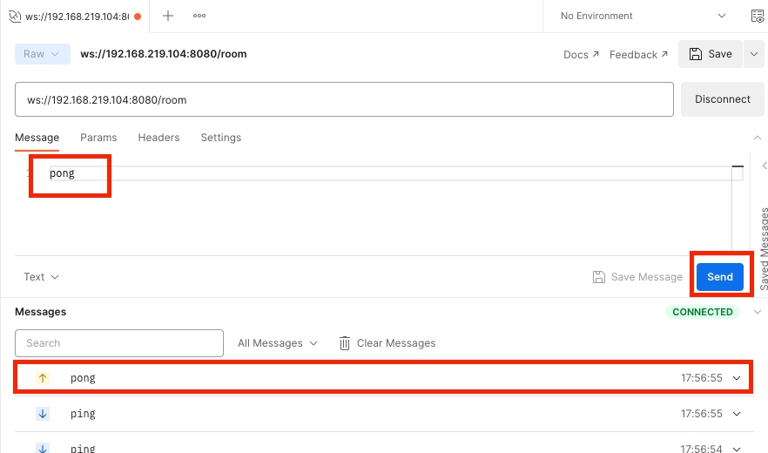Screen dimensions: 768x453
Task: Expand the ping message at 17:56:54
Action: pyautogui.click(x=737, y=448)
